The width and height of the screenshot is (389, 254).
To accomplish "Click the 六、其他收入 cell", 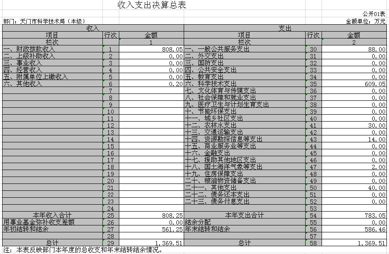I will (53, 84).
